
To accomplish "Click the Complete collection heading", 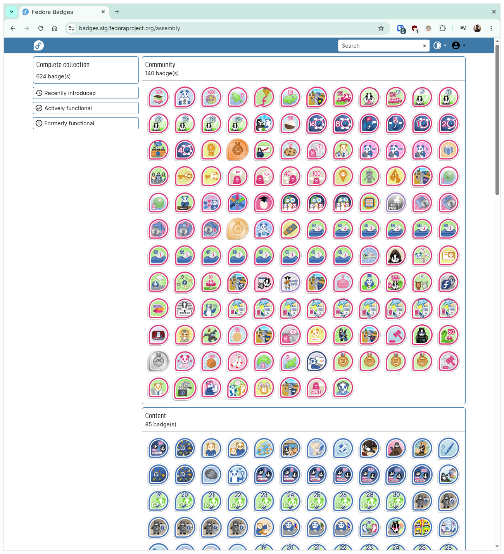I will click(63, 65).
